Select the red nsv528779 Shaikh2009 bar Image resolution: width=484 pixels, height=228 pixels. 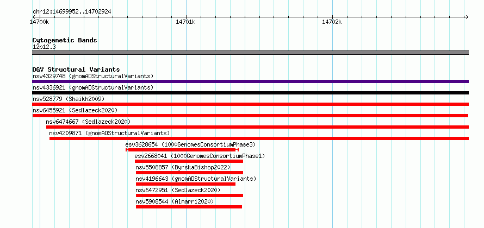click(250, 104)
